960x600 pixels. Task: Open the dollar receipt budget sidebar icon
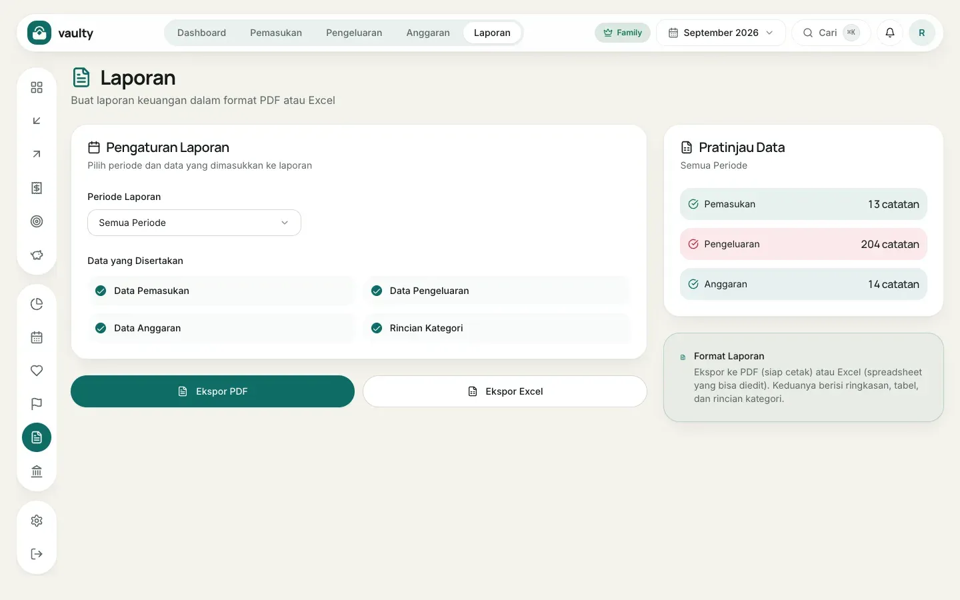[x=37, y=188]
